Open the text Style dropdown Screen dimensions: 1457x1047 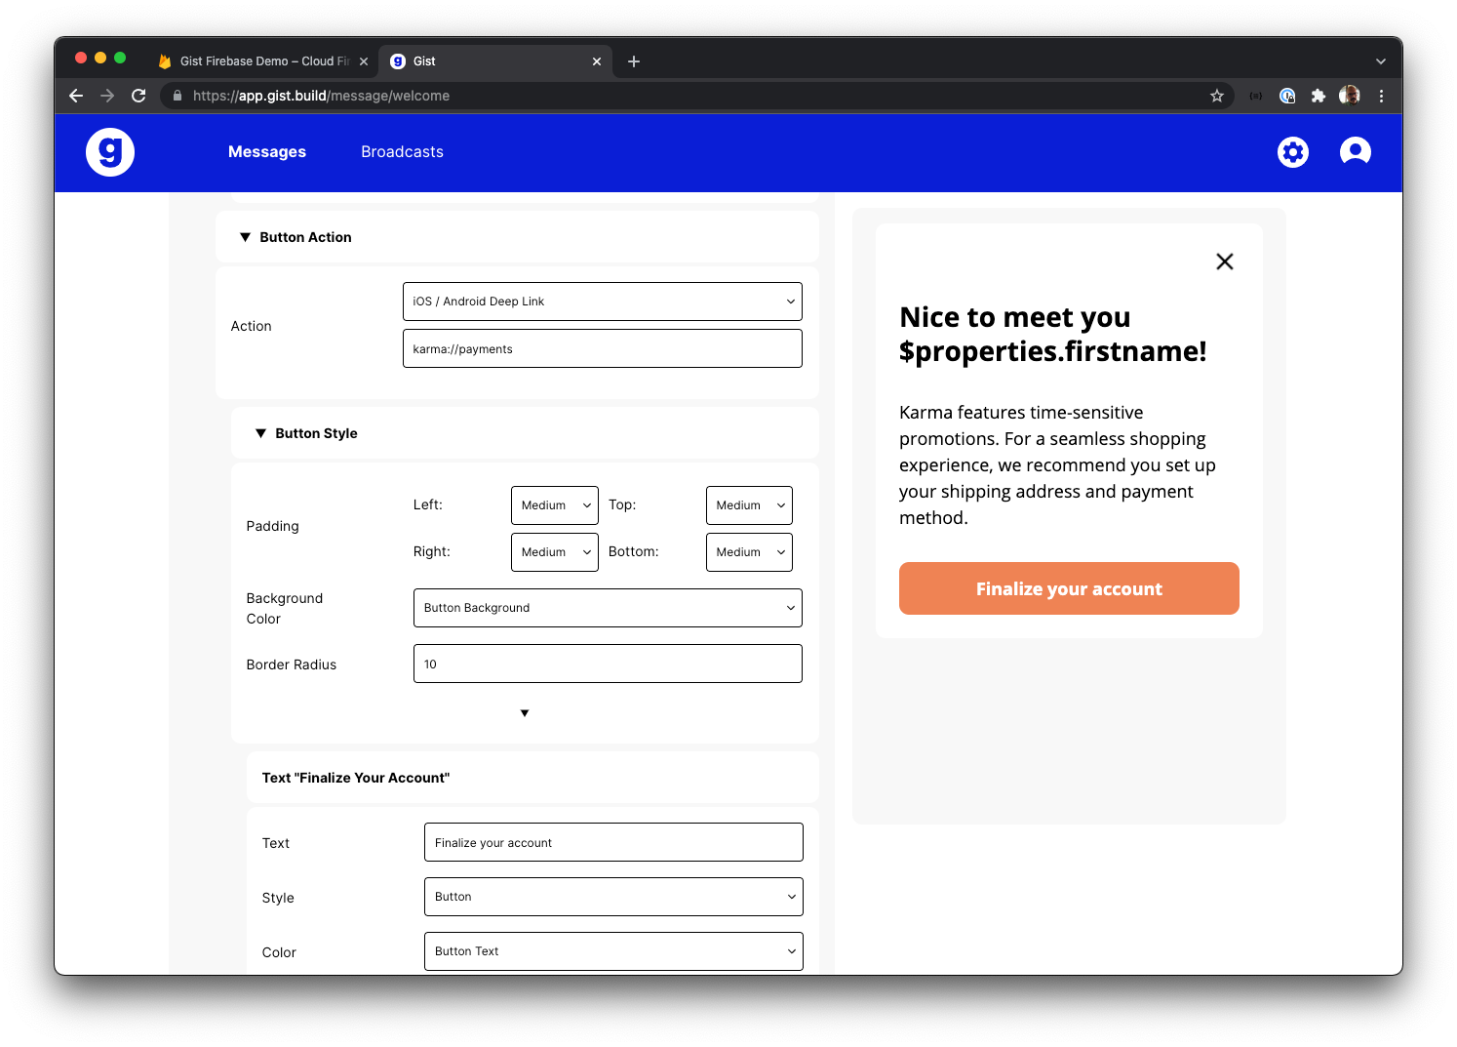tap(613, 897)
